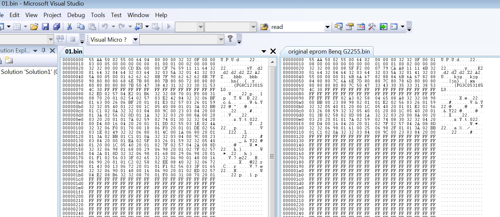
Task: Open standard toolbar options overflow arrow
Action: [x=409, y=27]
